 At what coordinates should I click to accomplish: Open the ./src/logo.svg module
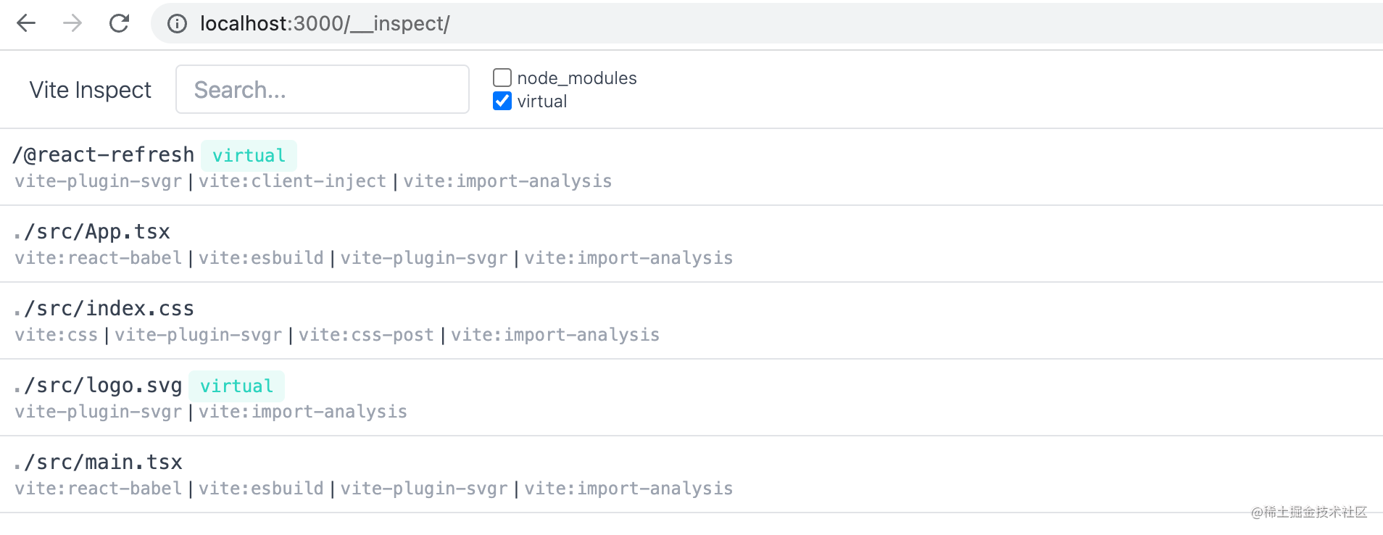click(x=98, y=386)
